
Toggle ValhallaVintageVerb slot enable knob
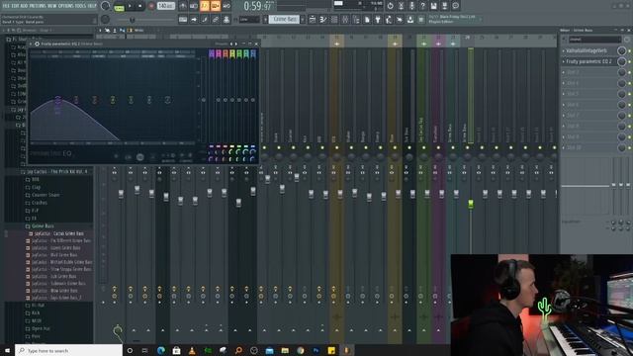(622, 50)
